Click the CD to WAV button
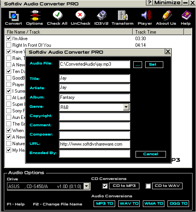The height and width of the screenshot is (212, 196). coord(167,186)
